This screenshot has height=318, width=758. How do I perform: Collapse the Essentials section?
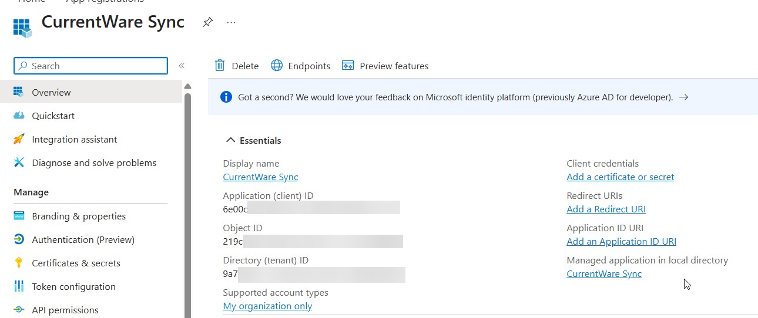click(x=230, y=140)
